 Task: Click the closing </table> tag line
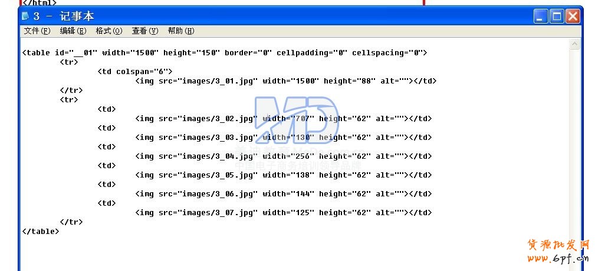[x=41, y=232]
